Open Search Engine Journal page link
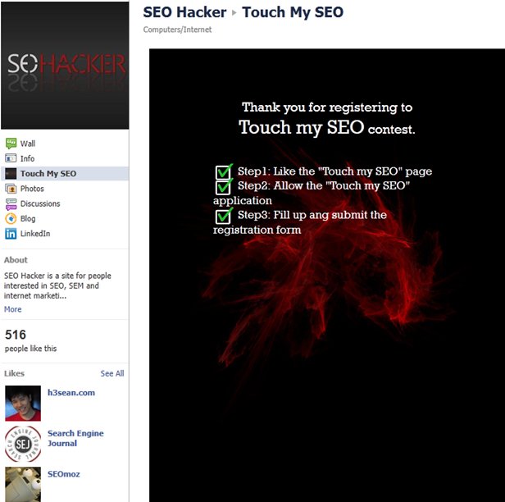Viewport: 505px width, 502px height. 75,438
